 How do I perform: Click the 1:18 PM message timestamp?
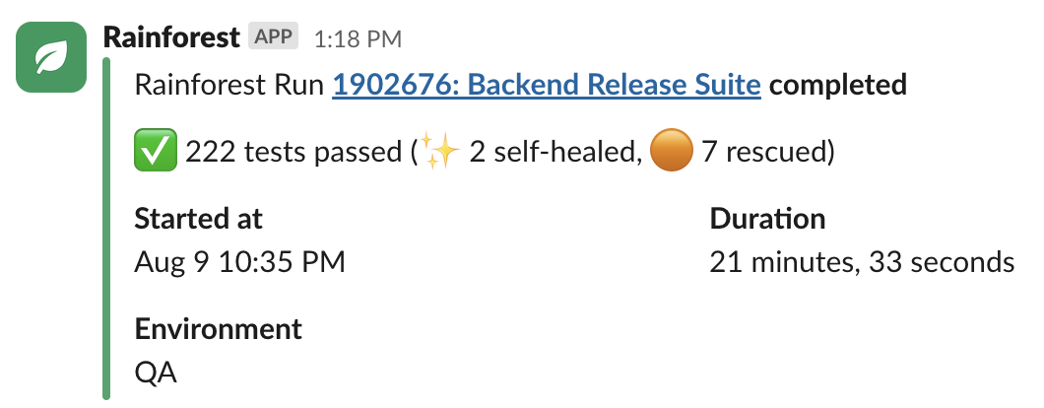[358, 38]
